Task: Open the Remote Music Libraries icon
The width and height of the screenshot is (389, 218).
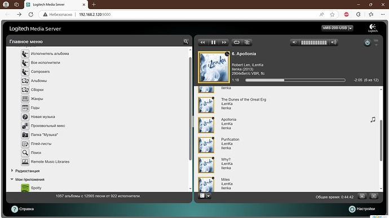Action: (x=25, y=162)
